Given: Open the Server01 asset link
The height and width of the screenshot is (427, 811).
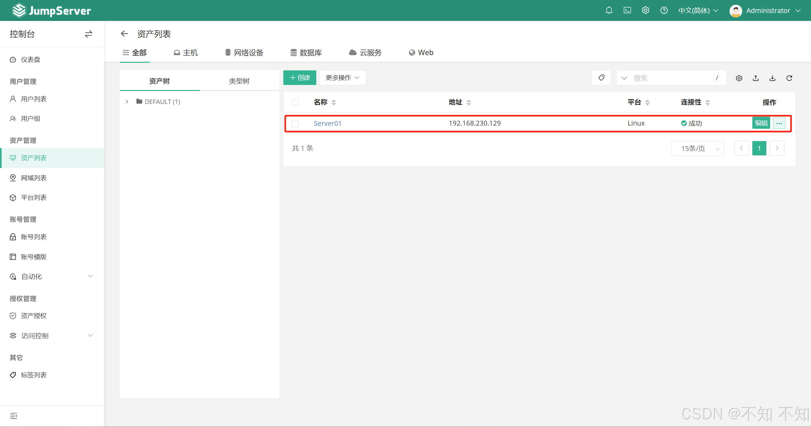Looking at the screenshot, I should [327, 123].
